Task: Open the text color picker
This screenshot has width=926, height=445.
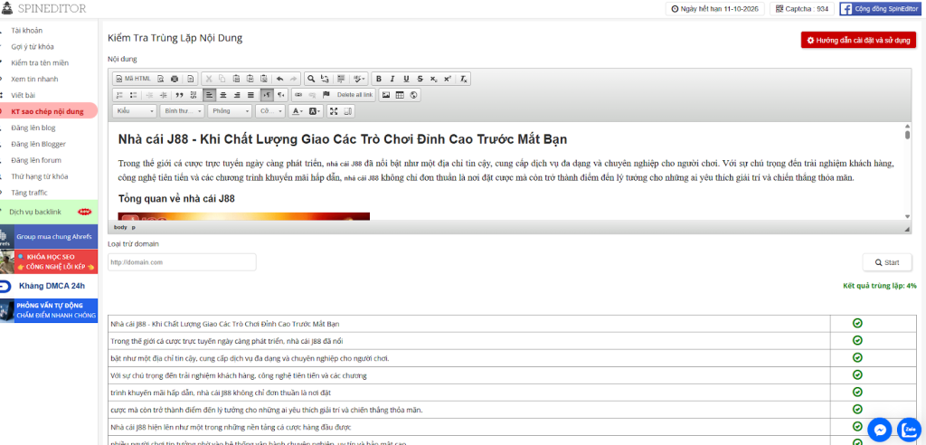Action: pos(297,111)
